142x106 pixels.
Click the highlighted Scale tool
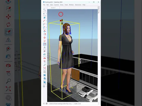click(x=45, y=44)
